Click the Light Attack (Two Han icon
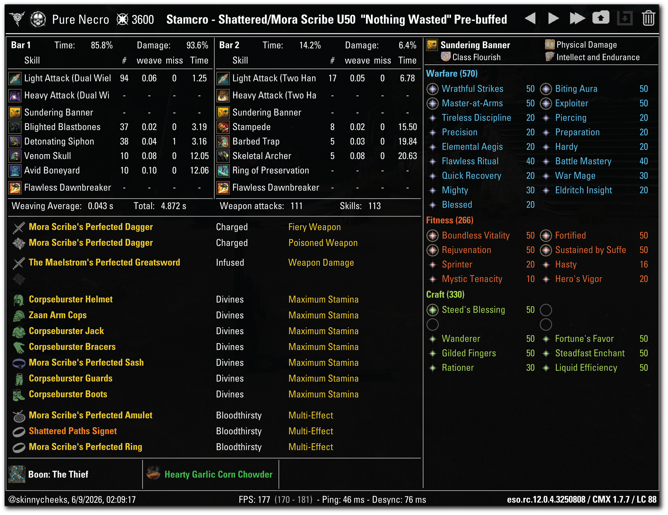The image size is (668, 515). [223, 78]
